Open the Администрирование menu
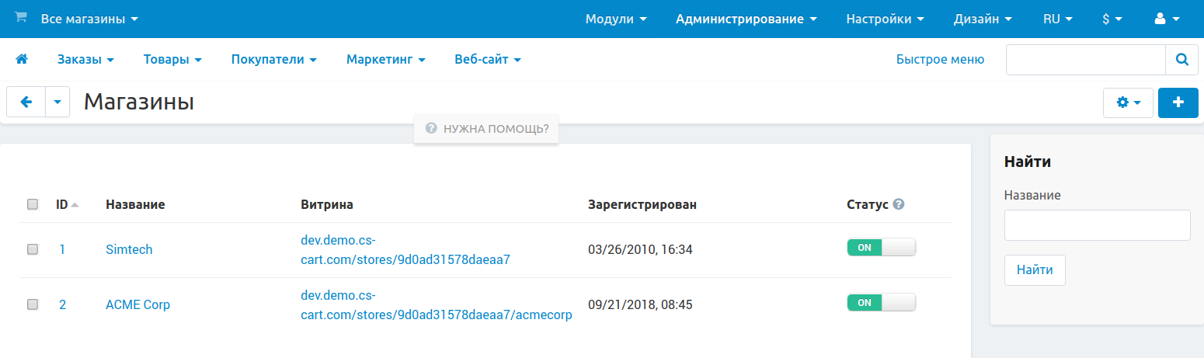 click(x=746, y=19)
